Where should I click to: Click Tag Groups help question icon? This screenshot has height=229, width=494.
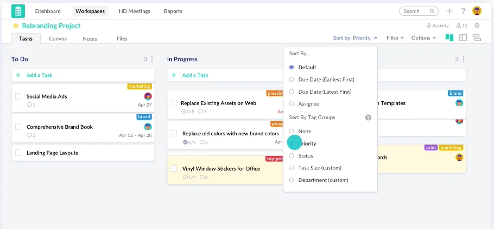point(368,117)
